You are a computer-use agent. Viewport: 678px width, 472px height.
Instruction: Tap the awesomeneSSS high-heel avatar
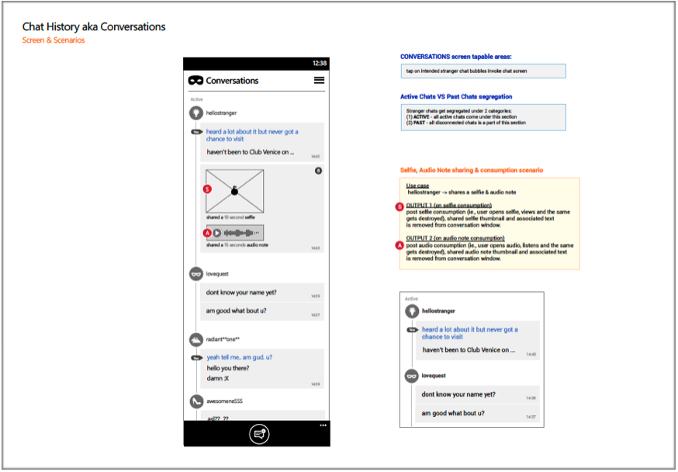pos(196,401)
